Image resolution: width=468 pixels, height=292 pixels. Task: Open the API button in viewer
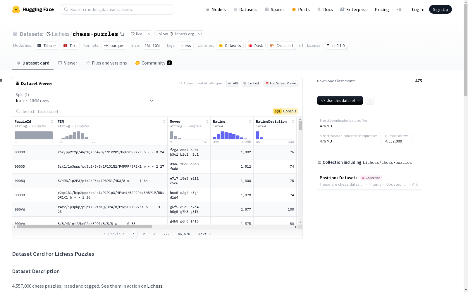(233, 83)
